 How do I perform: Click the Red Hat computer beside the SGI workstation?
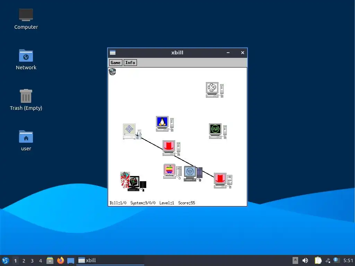pyautogui.click(x=223, y=180)
